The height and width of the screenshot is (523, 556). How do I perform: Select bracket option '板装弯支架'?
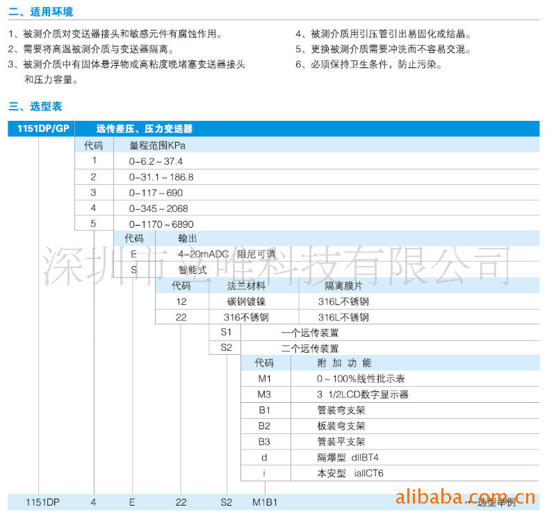[x=341, y=426]
